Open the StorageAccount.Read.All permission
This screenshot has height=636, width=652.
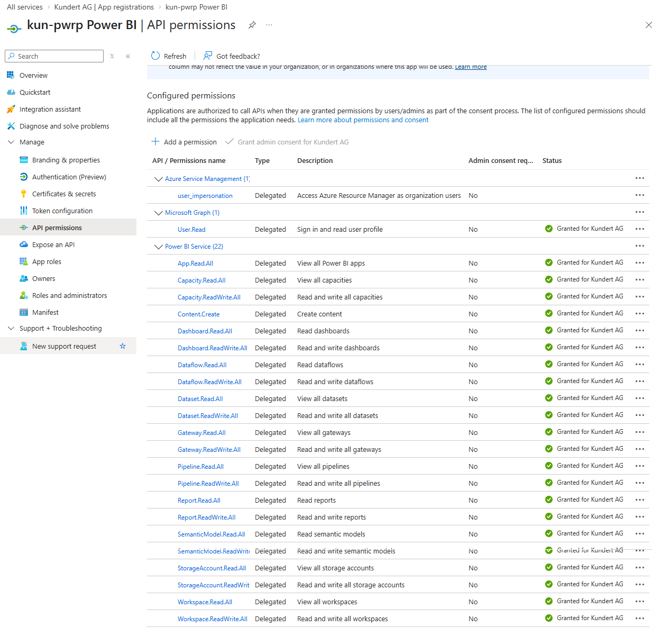pyautogui.click(x=212, y=568)
